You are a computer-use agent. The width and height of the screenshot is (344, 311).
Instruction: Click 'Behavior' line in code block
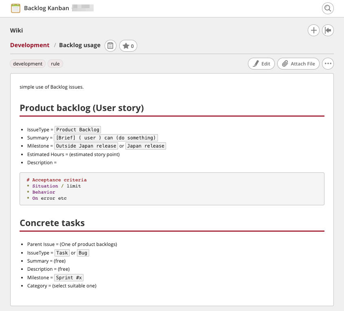pyautogui.click(x=44, y=192)
